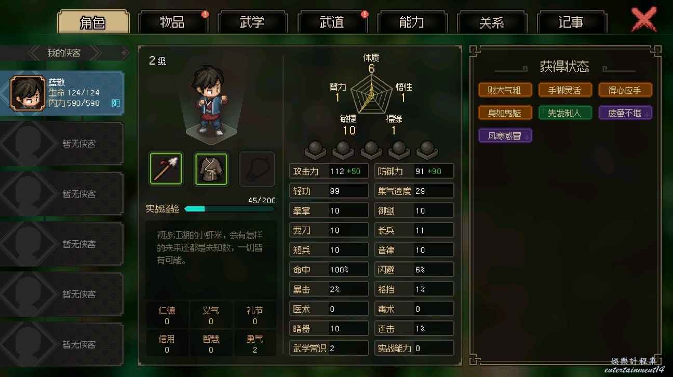Screen dimensions: 673x377
Task: Click the 实战经验 progress bar
Action: tap(230, 208)
